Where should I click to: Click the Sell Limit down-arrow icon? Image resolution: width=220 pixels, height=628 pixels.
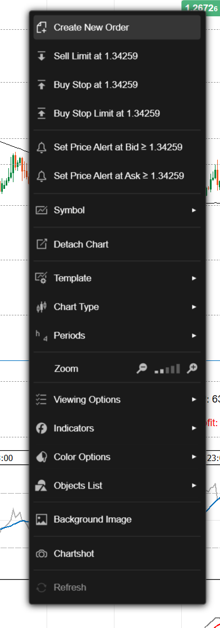42,56
